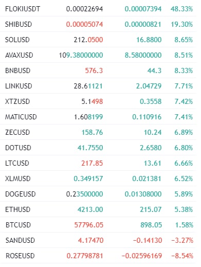Select the FLOKIUSDT watchlist row
The image size is (201, 267).
point(99,9)
